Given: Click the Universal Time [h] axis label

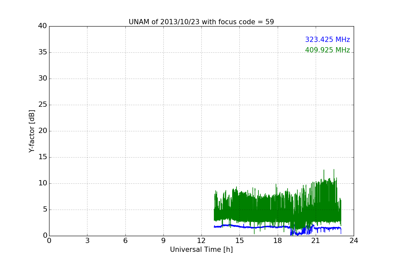Looking at the screenshot, I should tap(201, 250).
